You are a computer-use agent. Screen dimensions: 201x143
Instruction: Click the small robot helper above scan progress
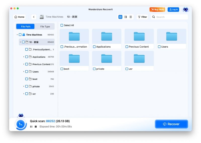pos(21,115)
